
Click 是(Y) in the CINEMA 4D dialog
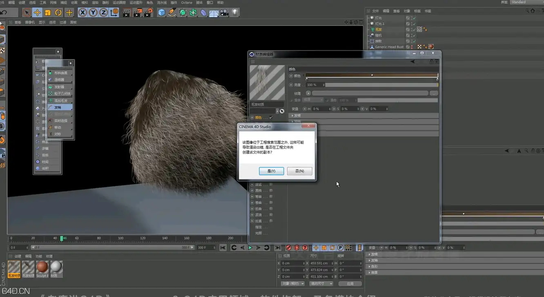(x=271, y=171)
